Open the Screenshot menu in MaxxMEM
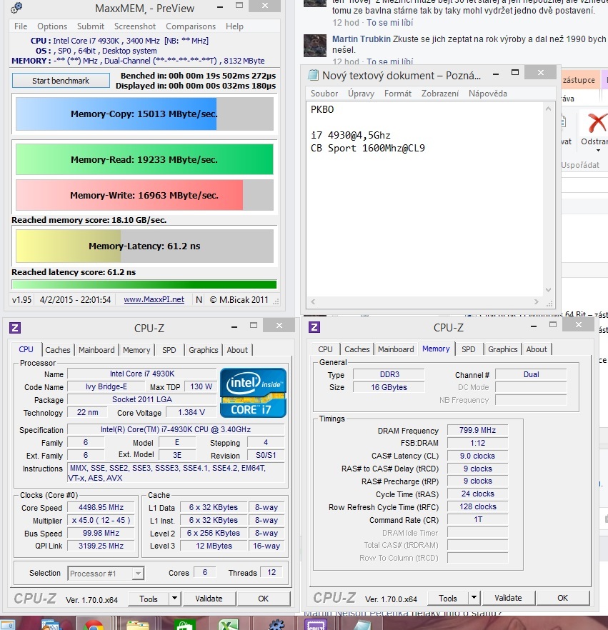608x630 pixels. pos(134,26)
